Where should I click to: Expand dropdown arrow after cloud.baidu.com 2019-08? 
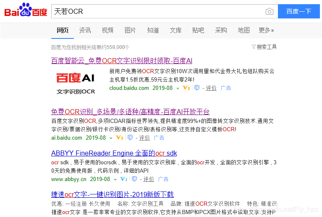(x=178, y=88)
